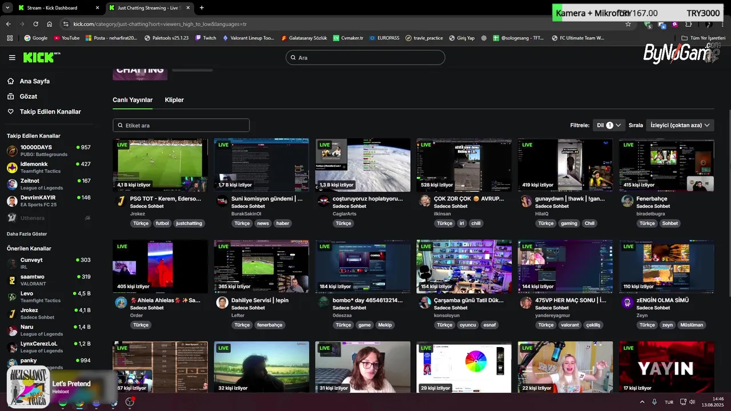This screenshot has width=731, height=411.
Task: Click biradetbugra channel avatar
Action: point(627,201)
